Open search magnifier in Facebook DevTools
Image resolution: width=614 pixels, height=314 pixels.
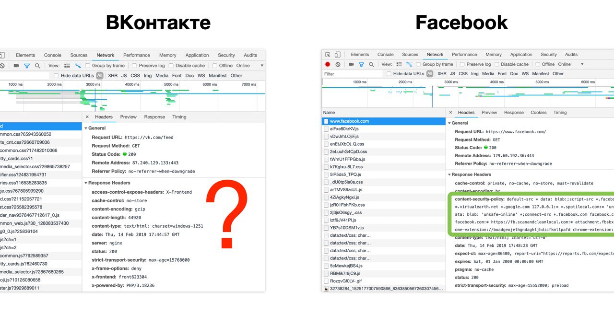(371, 64)
